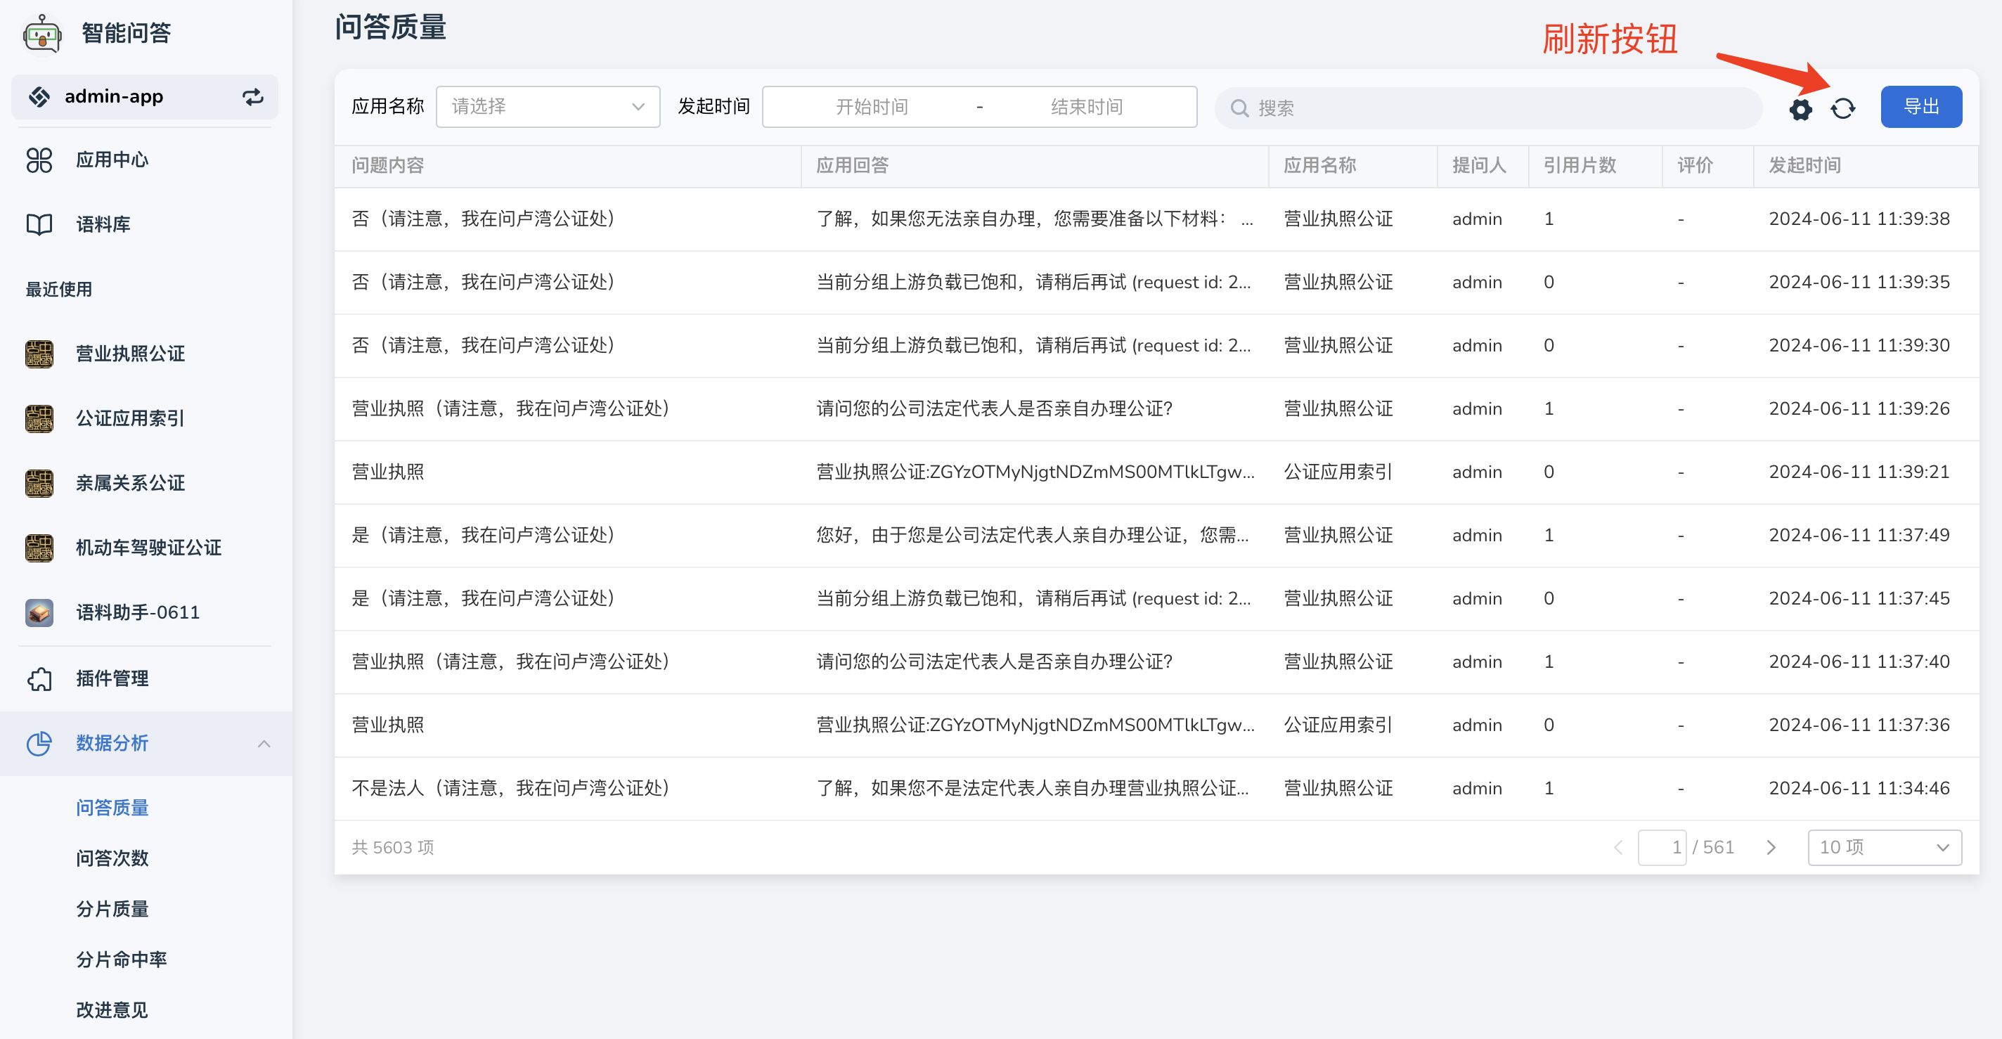2002x1039 pixels.
Task: Collapse the 数据分析 menu chevron
Action: coord(264,744)
